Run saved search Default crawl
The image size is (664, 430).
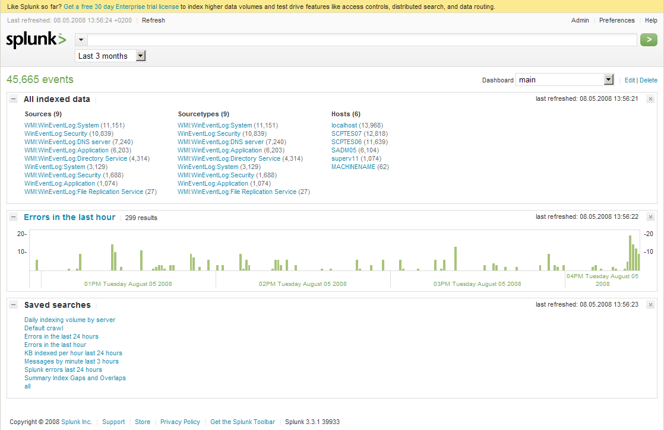[43, 328]
